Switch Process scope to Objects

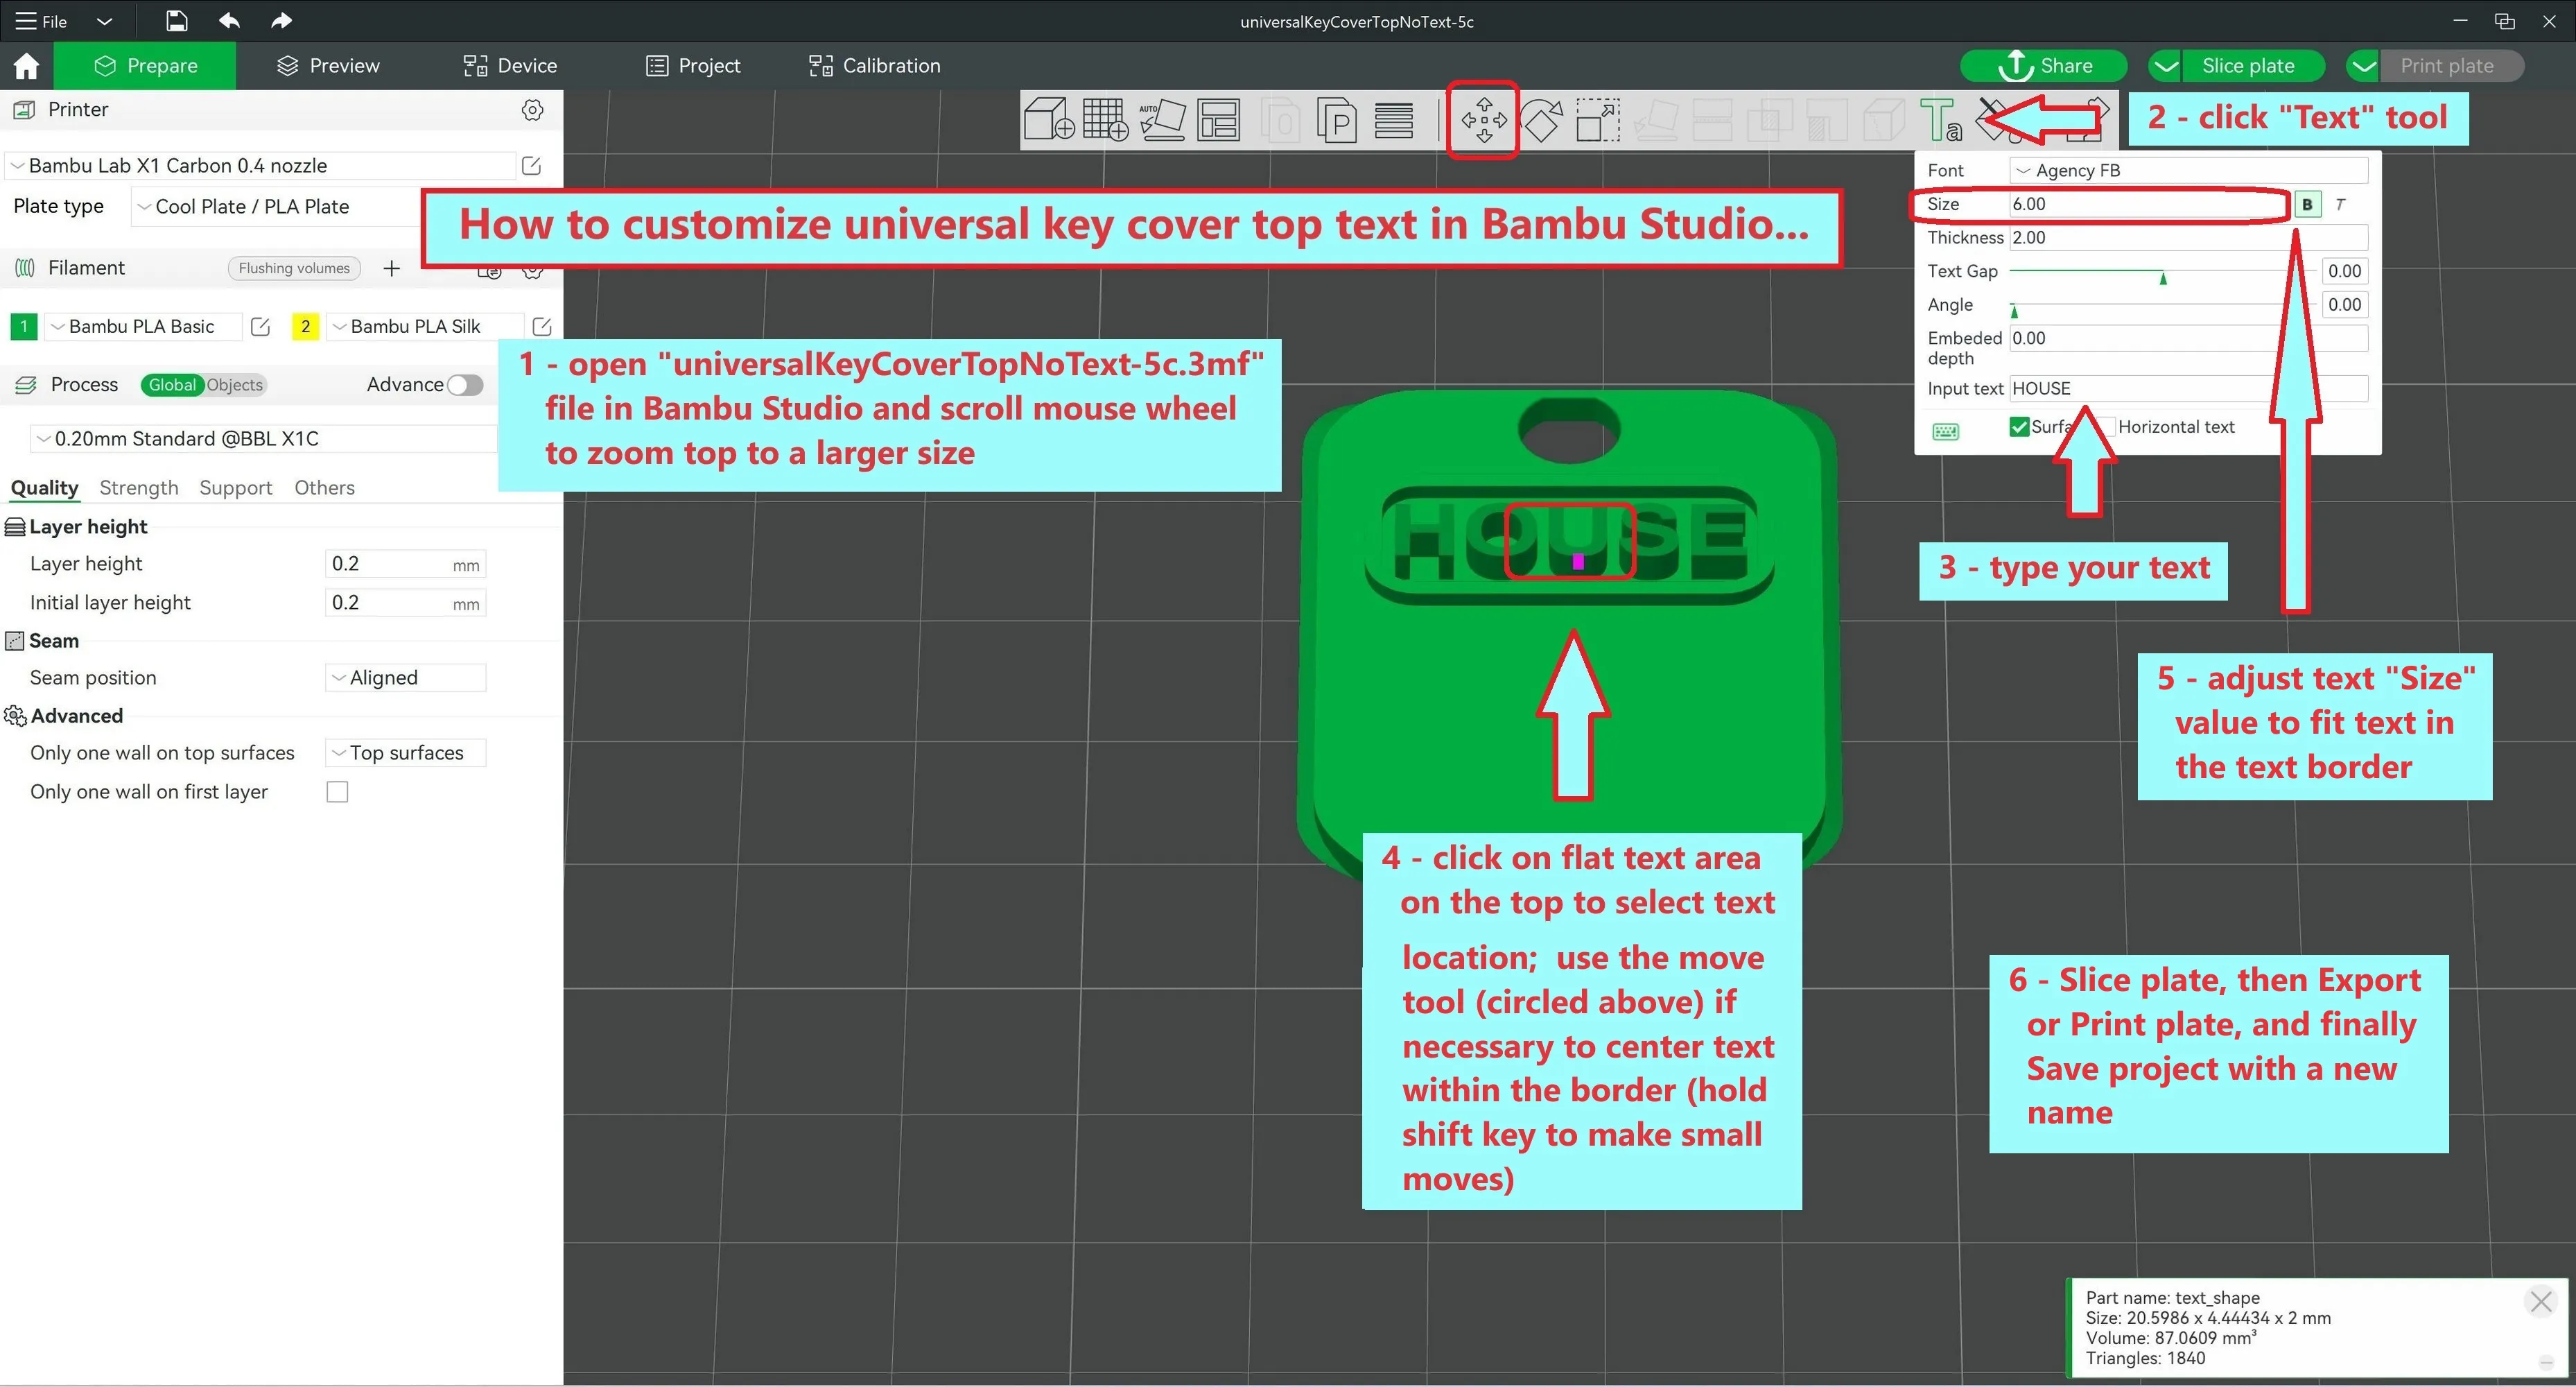pos(235,386)
